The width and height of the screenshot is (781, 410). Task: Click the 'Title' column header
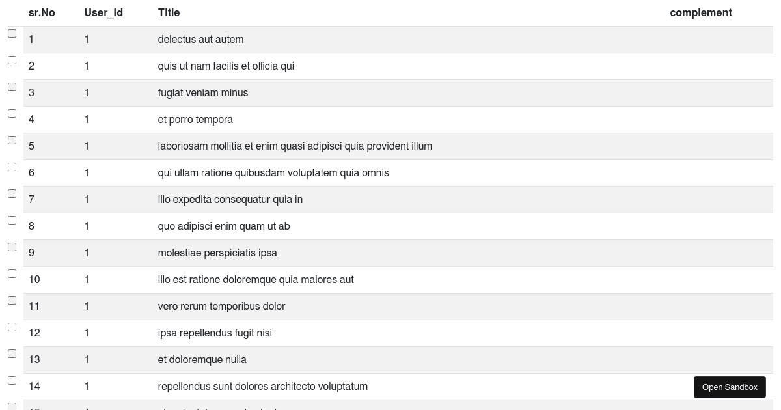[169, 12]
